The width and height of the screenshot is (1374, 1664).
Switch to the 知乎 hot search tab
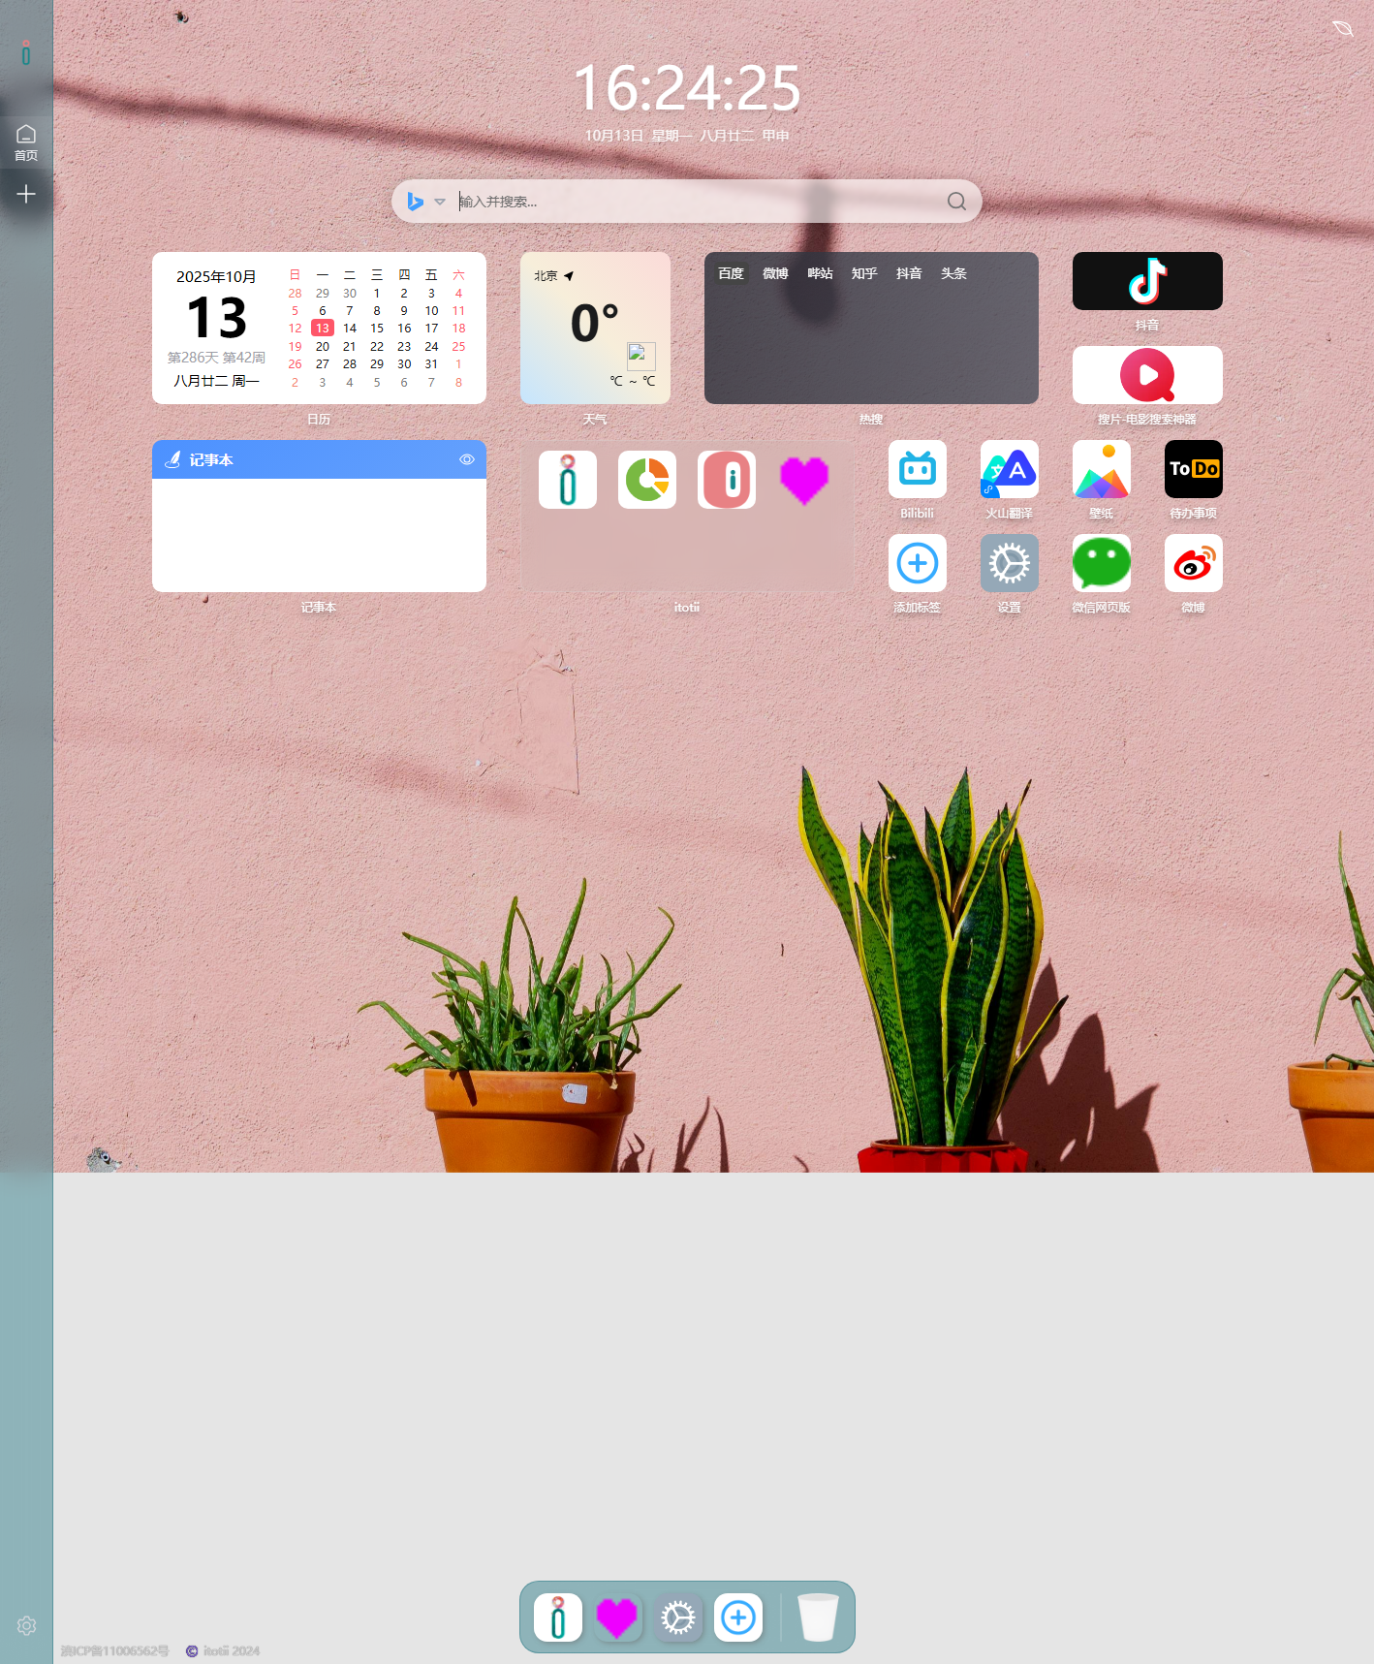[x=864, y=273]
